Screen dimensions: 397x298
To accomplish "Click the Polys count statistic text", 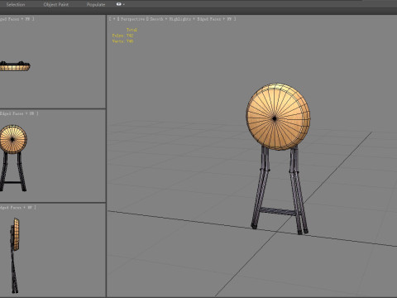I will [122, 36].
